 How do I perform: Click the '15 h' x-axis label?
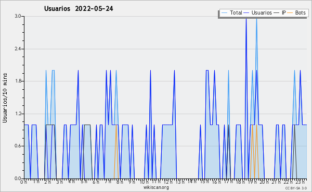[x=204, y=182]
